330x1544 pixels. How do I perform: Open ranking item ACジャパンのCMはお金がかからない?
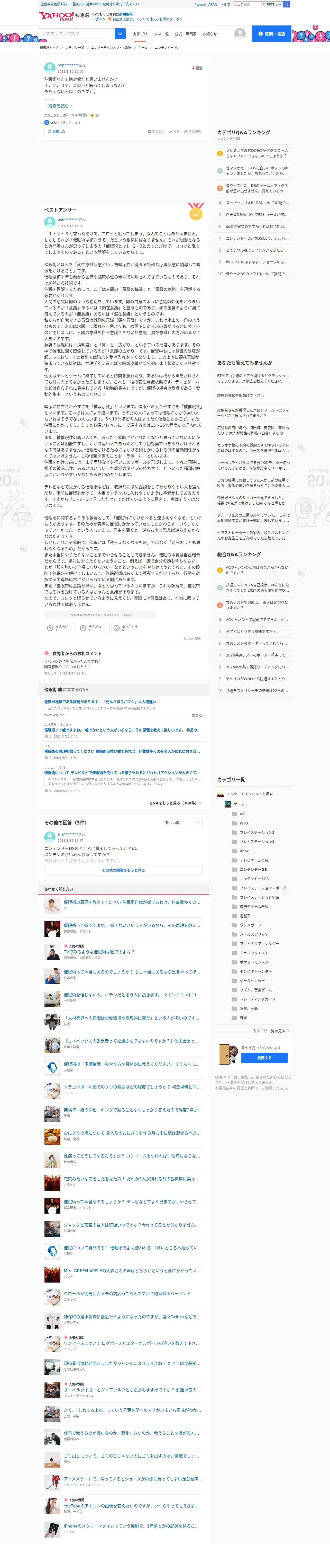(x=257, y=570)
